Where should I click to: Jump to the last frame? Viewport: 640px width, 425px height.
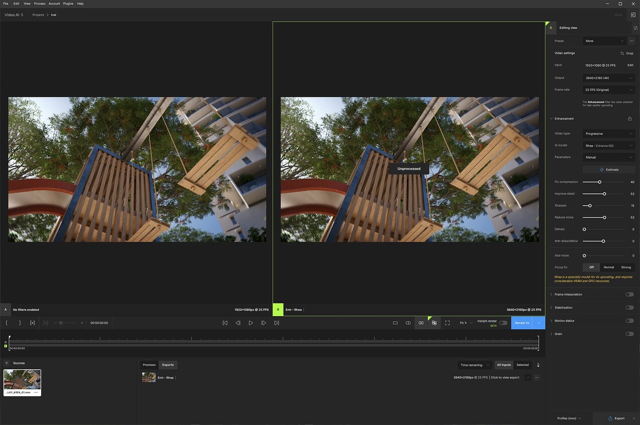click(x=277, y=323)
